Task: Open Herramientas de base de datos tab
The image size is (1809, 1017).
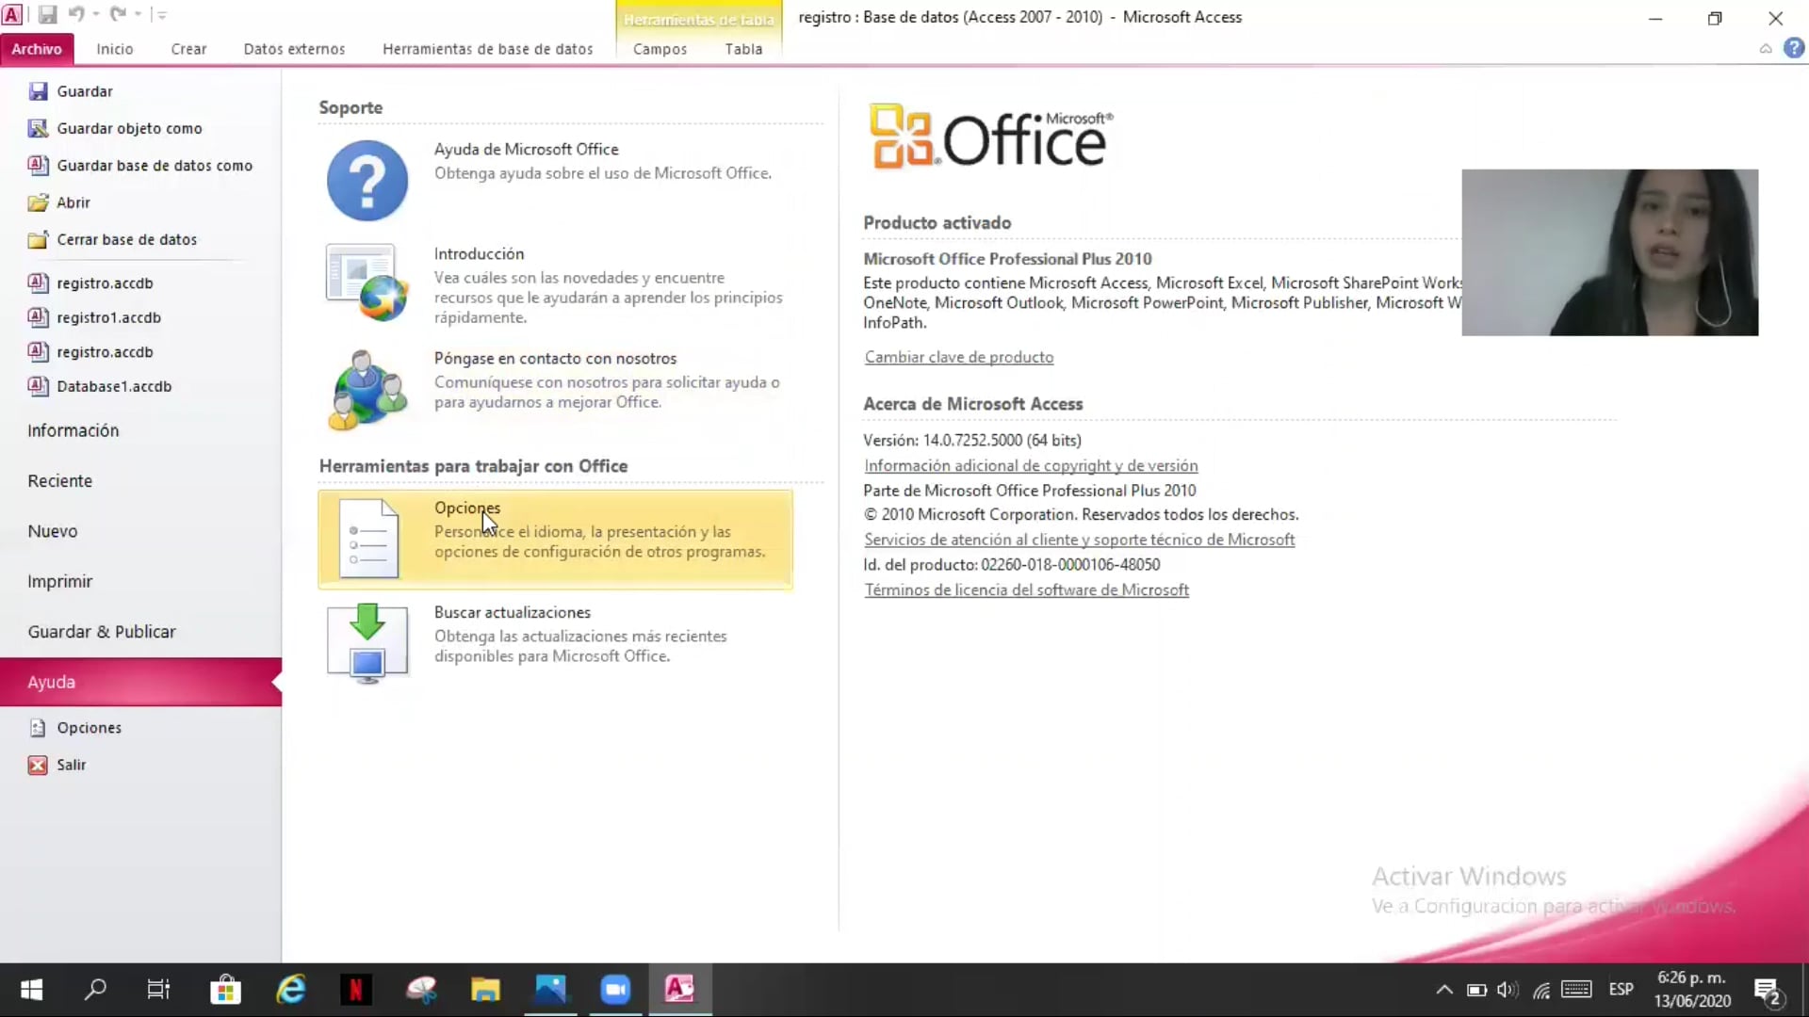Action: point(488,49)
